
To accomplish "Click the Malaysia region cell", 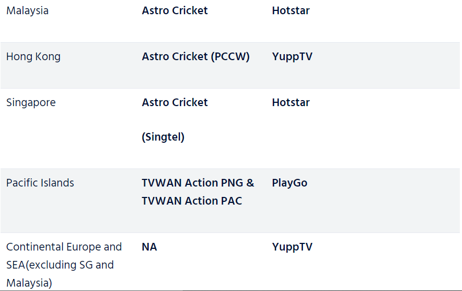I will (27, 11).
